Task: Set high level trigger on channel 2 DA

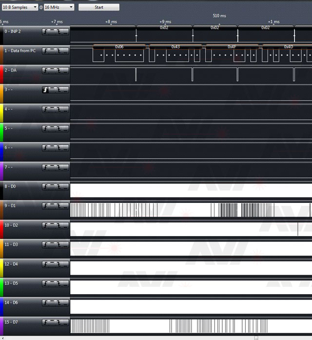Action: click(52, 70)
